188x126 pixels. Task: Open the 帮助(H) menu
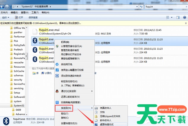pyautogui.click(x=45, y=13)
